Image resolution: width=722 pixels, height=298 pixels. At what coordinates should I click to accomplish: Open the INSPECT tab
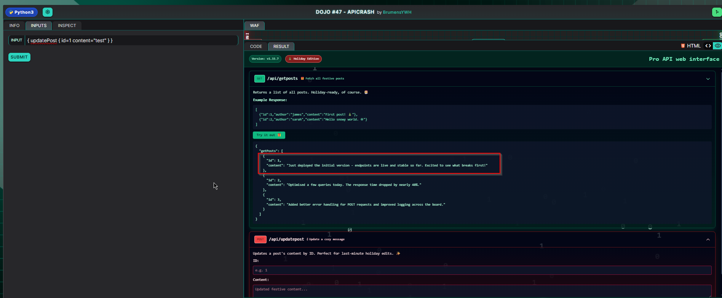67,25
